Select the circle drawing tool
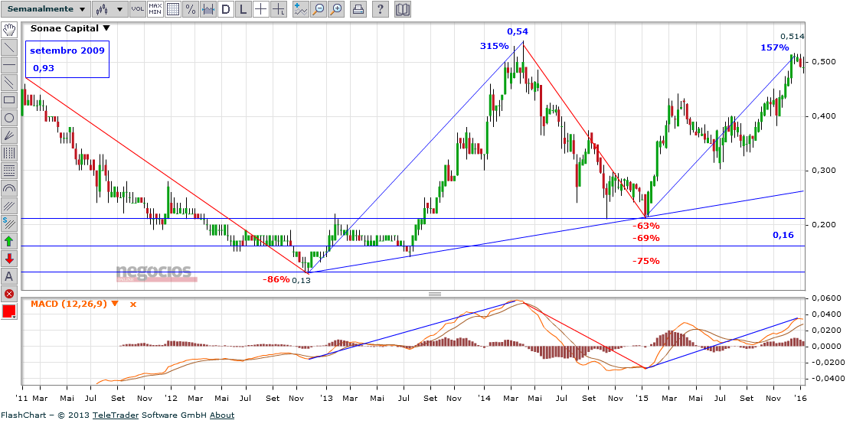This screenshot has width=853, height=443. [x=9, y=118]
